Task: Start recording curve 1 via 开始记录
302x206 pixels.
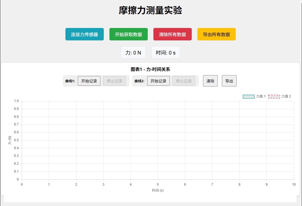Action: 89,81
